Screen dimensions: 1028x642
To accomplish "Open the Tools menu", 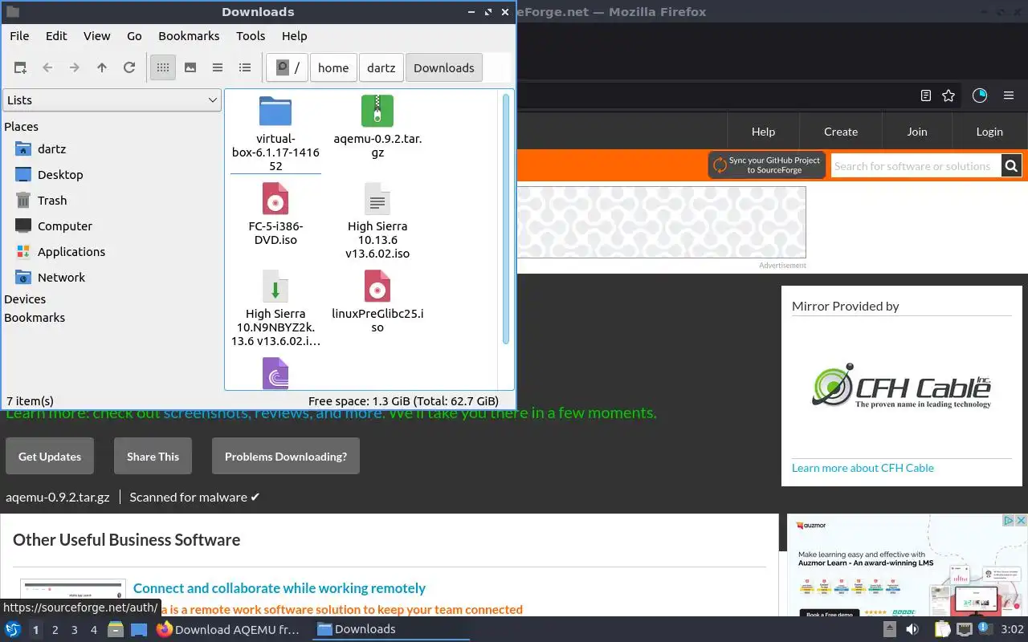I will [251, 36].
